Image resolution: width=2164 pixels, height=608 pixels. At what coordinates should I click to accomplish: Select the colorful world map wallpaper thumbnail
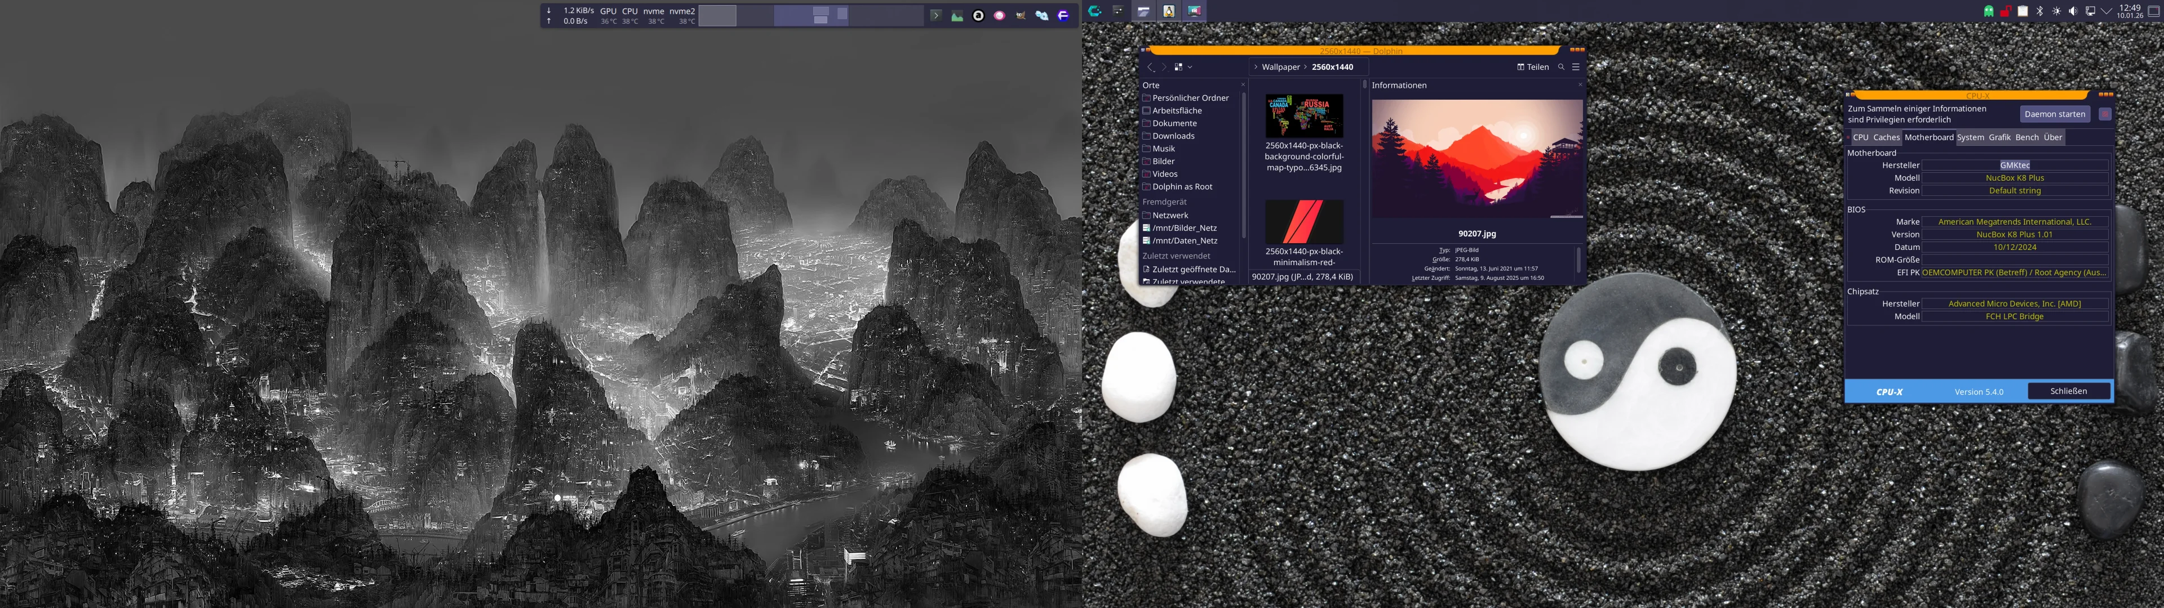[1304, 116]
